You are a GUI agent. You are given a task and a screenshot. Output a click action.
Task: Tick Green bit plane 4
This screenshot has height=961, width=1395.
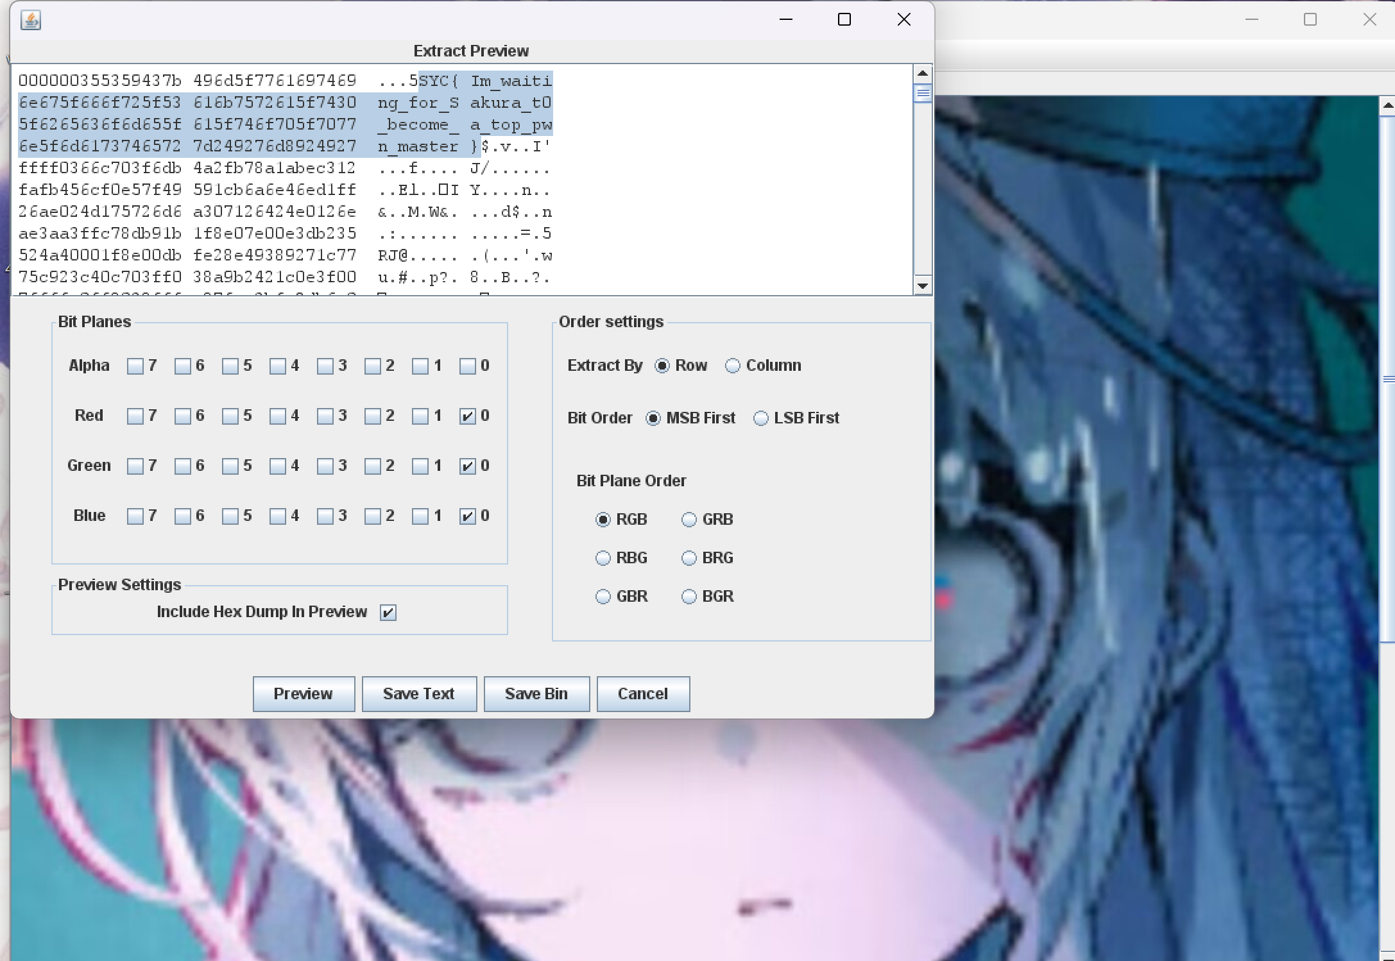point(277,466)
